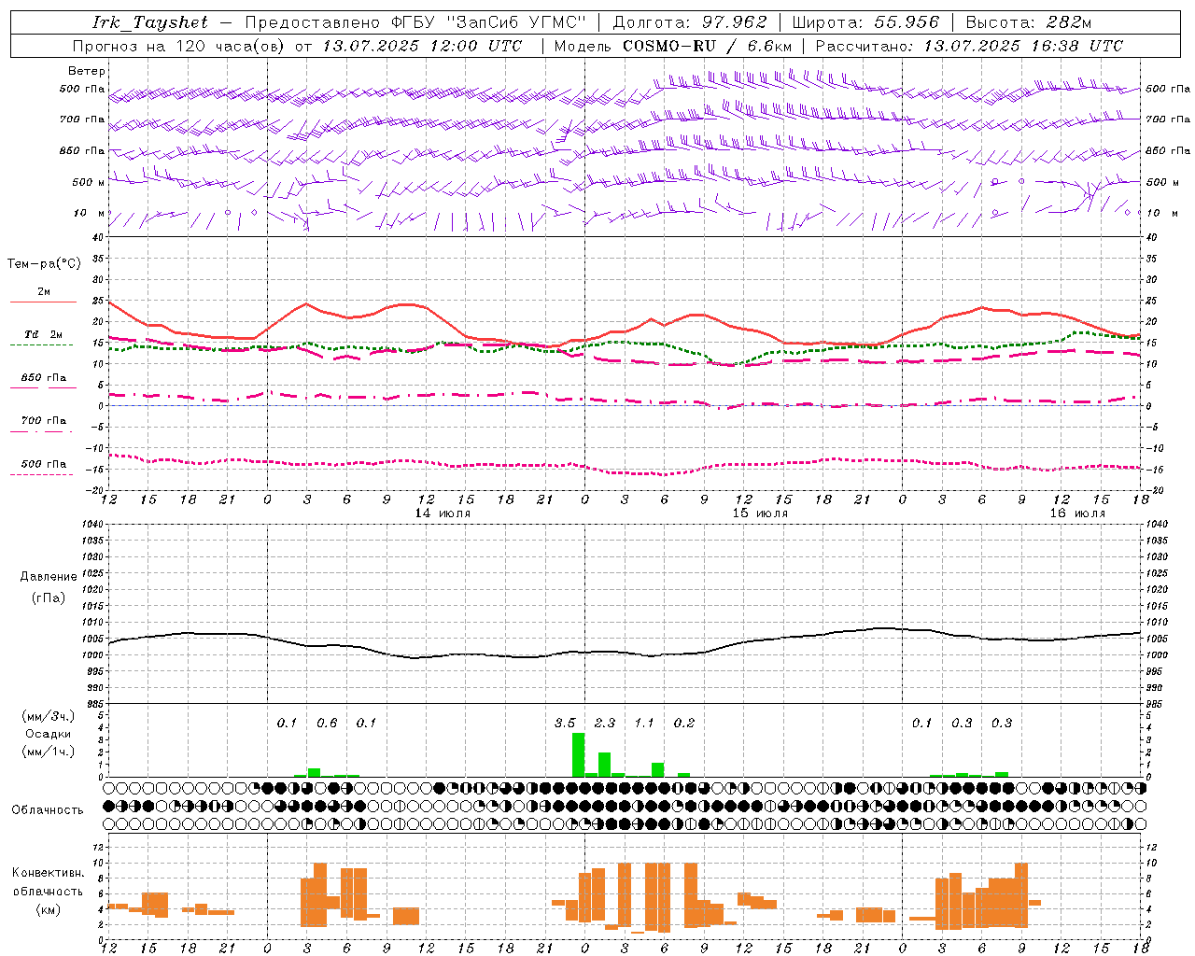Click the 700 гПа temperature legend entry
The image size is (1195, 956).
point(44,421)
